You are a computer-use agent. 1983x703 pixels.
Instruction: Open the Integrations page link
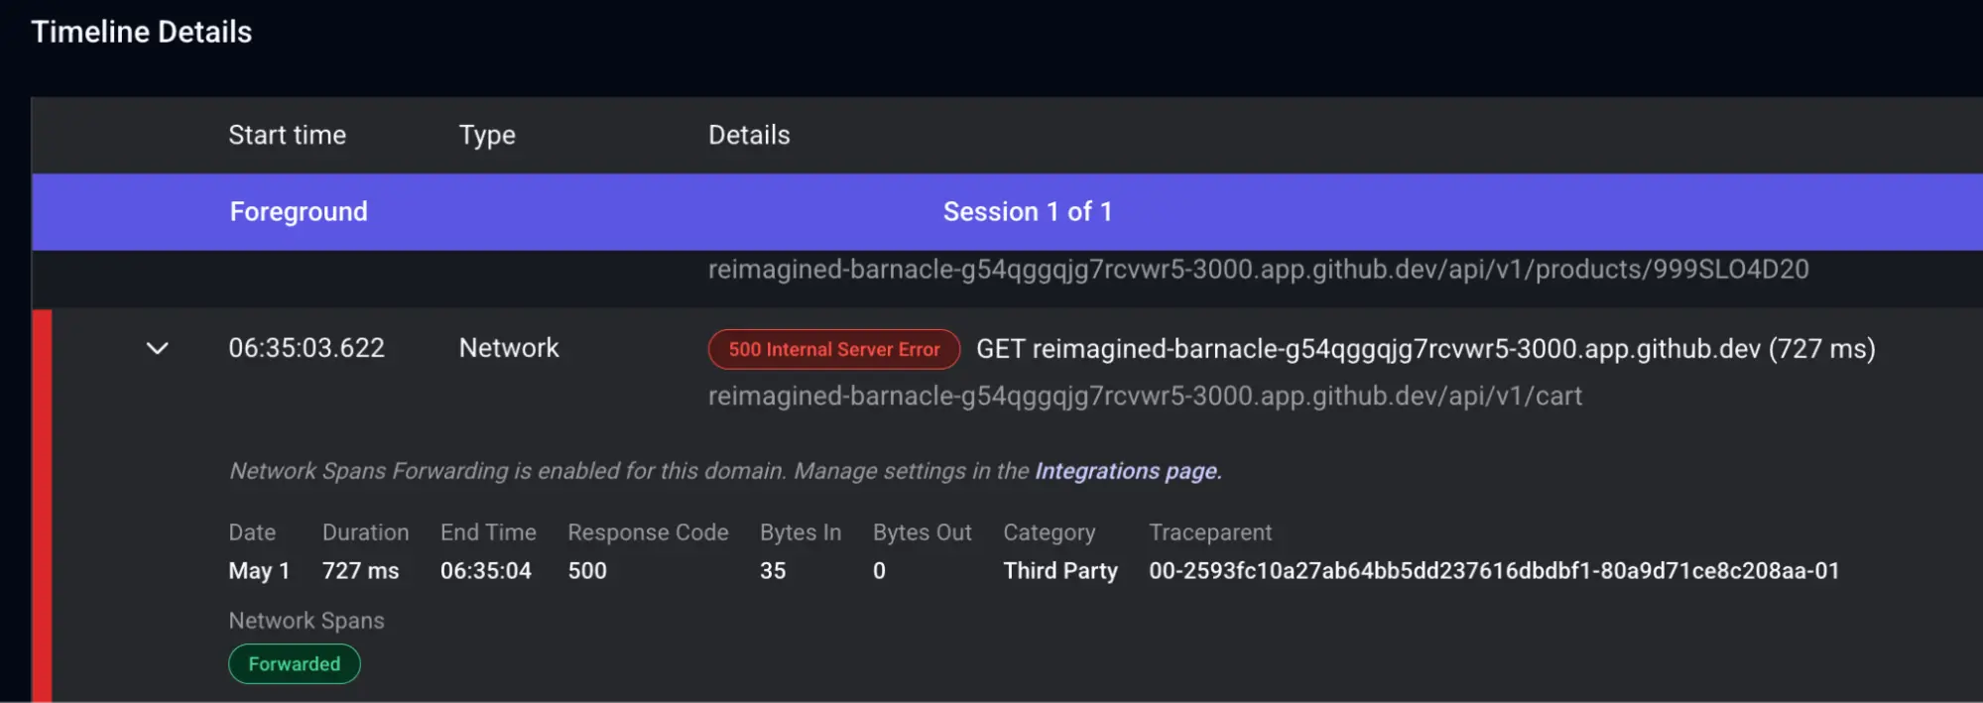click(1126, 471)
